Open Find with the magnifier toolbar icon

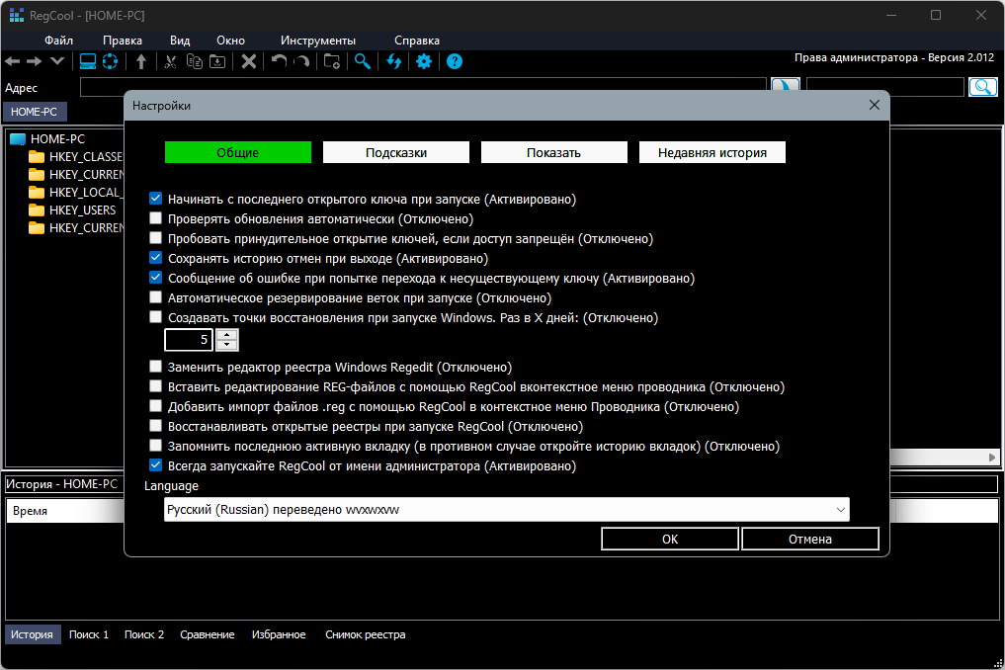(362, 61)
